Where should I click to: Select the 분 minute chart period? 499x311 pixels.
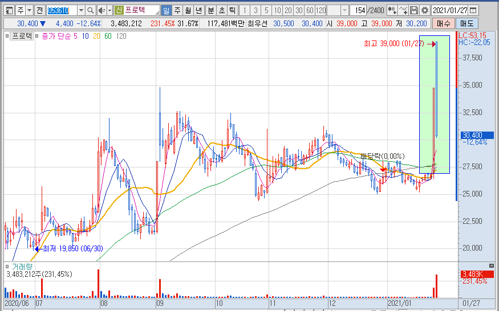pyautogui.click(x=210, y=10)
